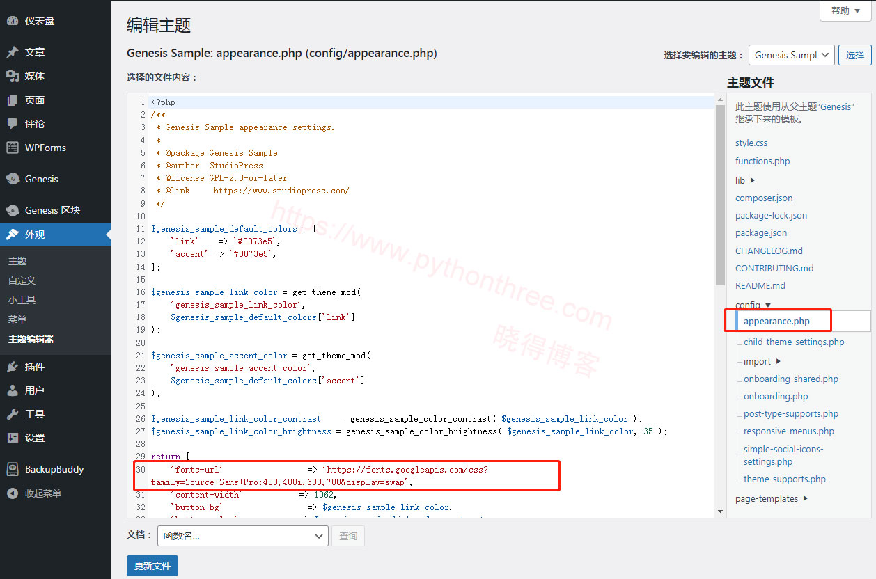Open CHANGELOG.md file
The width and height of the screenshot is (876, 579).
(769, 251)
